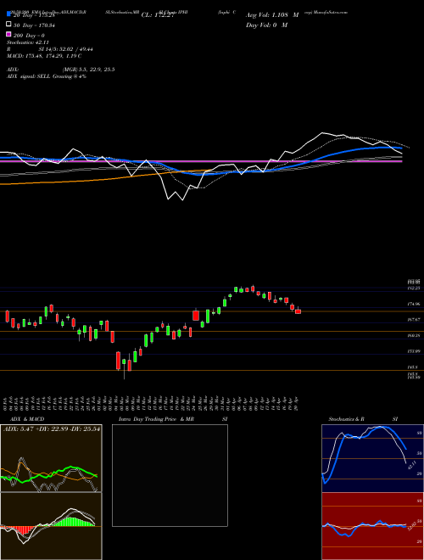Viewport: 424px width, 560px height.
Task: Click the 'ADX & MACD' panel title
Action: click(27, 419)
